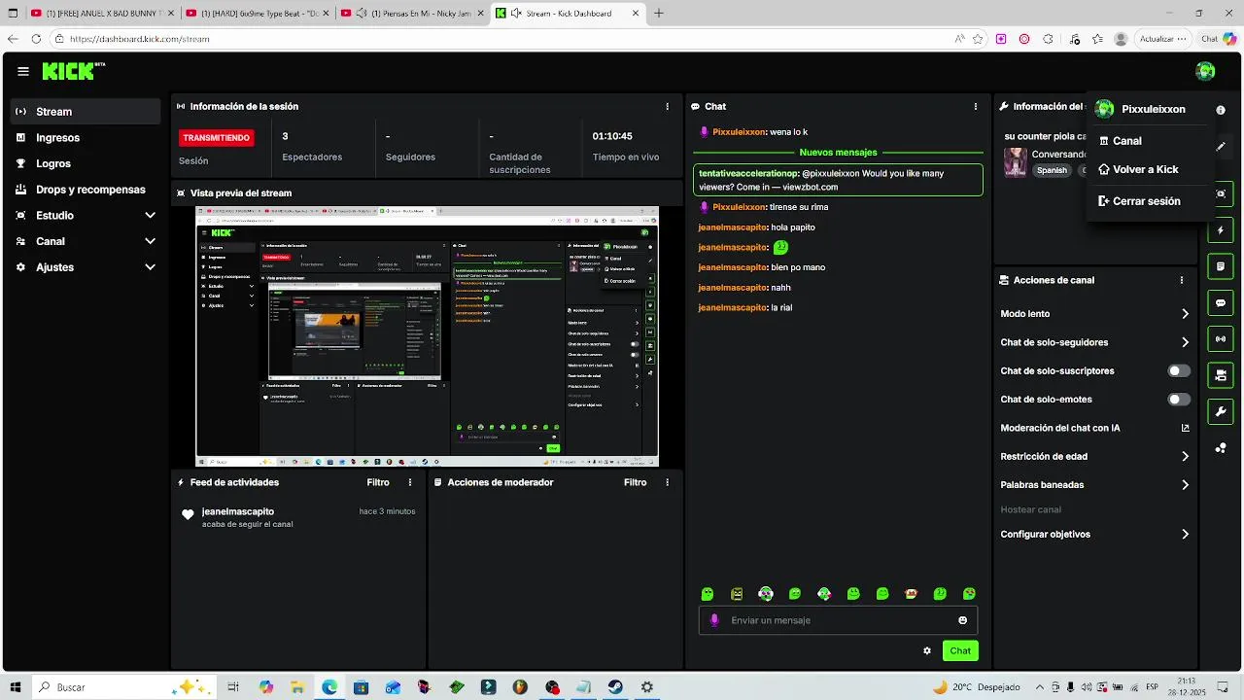Click the green profile avatar at top right
The height and width of the screenshot is (700, 1244).
point(1205,71)
